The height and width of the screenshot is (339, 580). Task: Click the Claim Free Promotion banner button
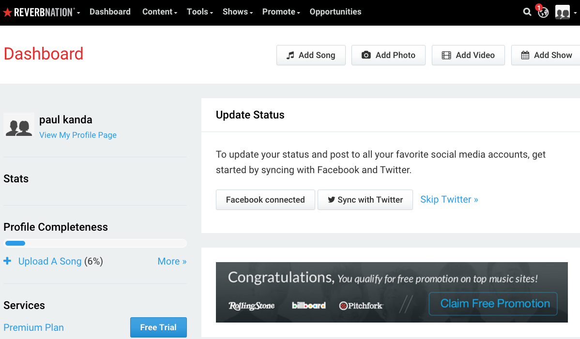tap(493, 304)
